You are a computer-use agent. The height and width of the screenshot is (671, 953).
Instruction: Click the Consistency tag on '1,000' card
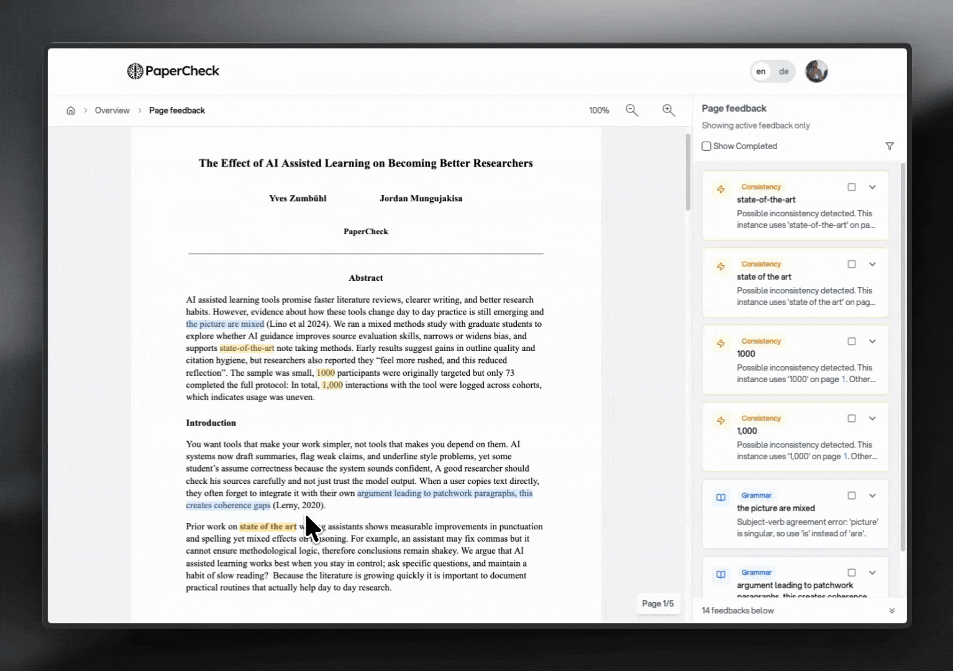click(761, 418)
